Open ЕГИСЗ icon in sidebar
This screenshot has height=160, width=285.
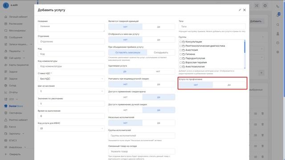(x=6, y=140)
